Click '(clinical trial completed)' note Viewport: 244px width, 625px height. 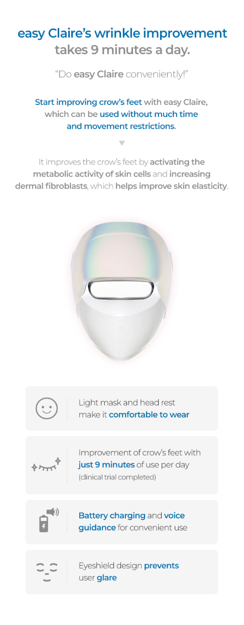[117, 477]
